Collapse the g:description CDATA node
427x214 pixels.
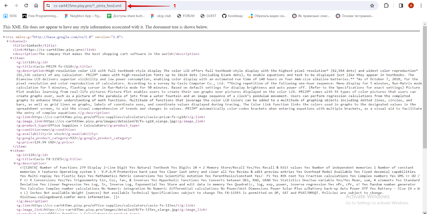[x=15, y=163]
